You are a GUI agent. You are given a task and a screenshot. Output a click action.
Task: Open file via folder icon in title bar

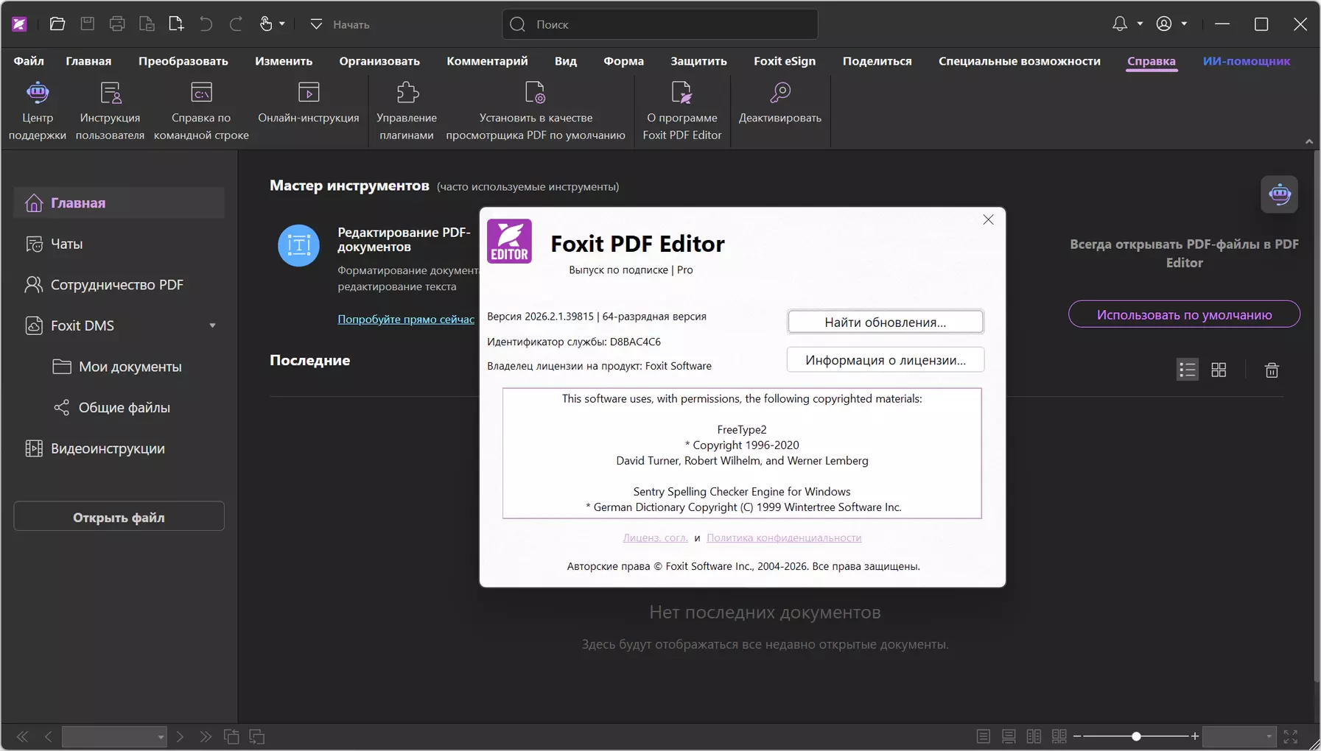coord(57,24)
